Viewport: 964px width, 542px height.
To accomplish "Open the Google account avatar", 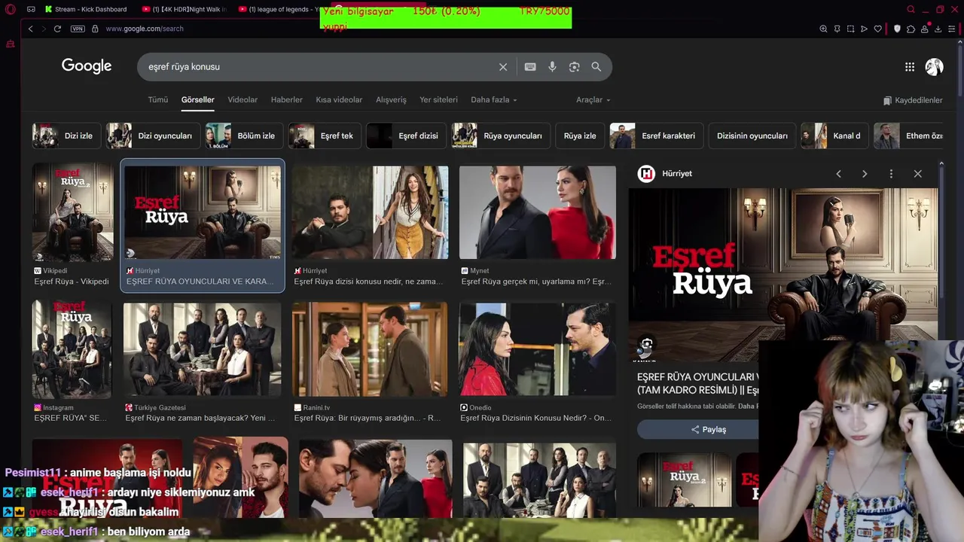I will [x=935, y=67].
